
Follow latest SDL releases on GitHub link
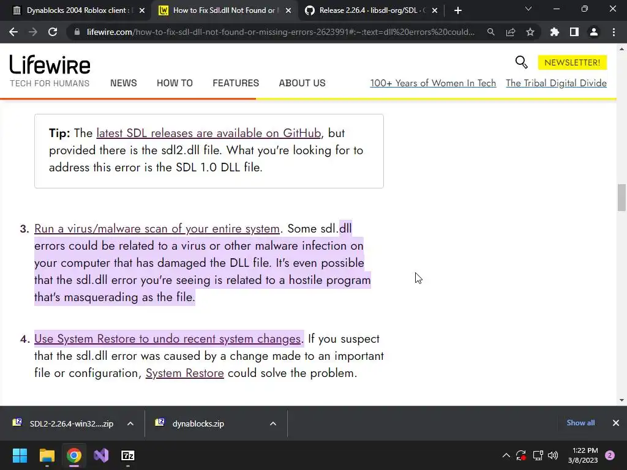208,133
